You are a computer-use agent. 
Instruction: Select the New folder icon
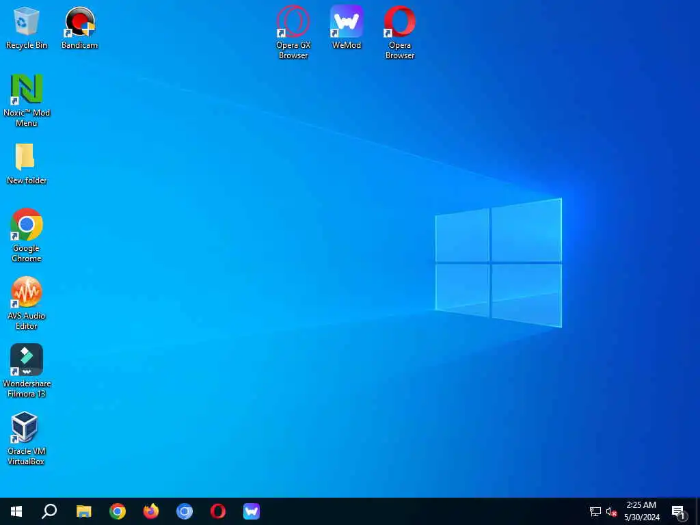[27, 164]
